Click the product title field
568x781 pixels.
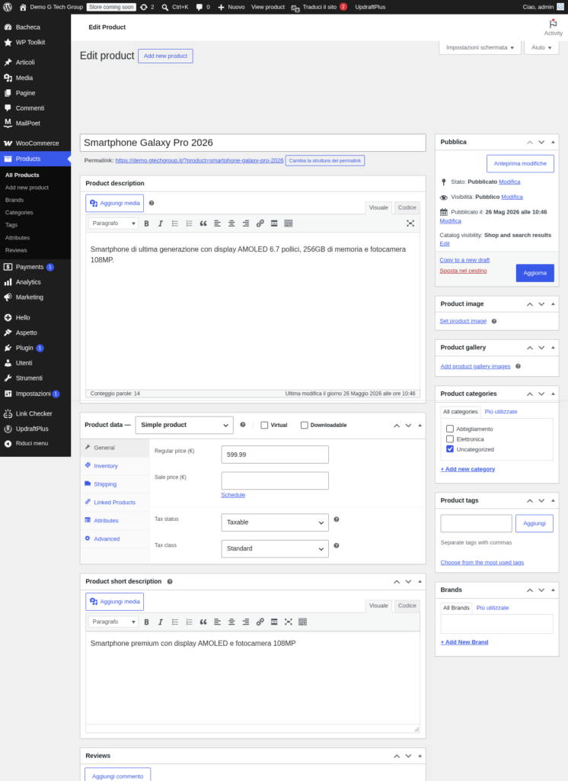253,143
